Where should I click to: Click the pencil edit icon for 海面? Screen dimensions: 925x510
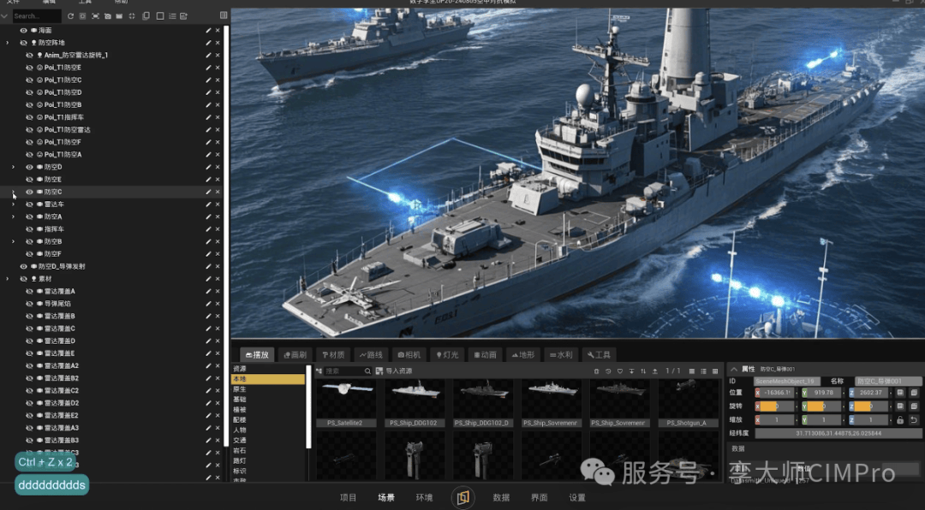click(207, 30)
